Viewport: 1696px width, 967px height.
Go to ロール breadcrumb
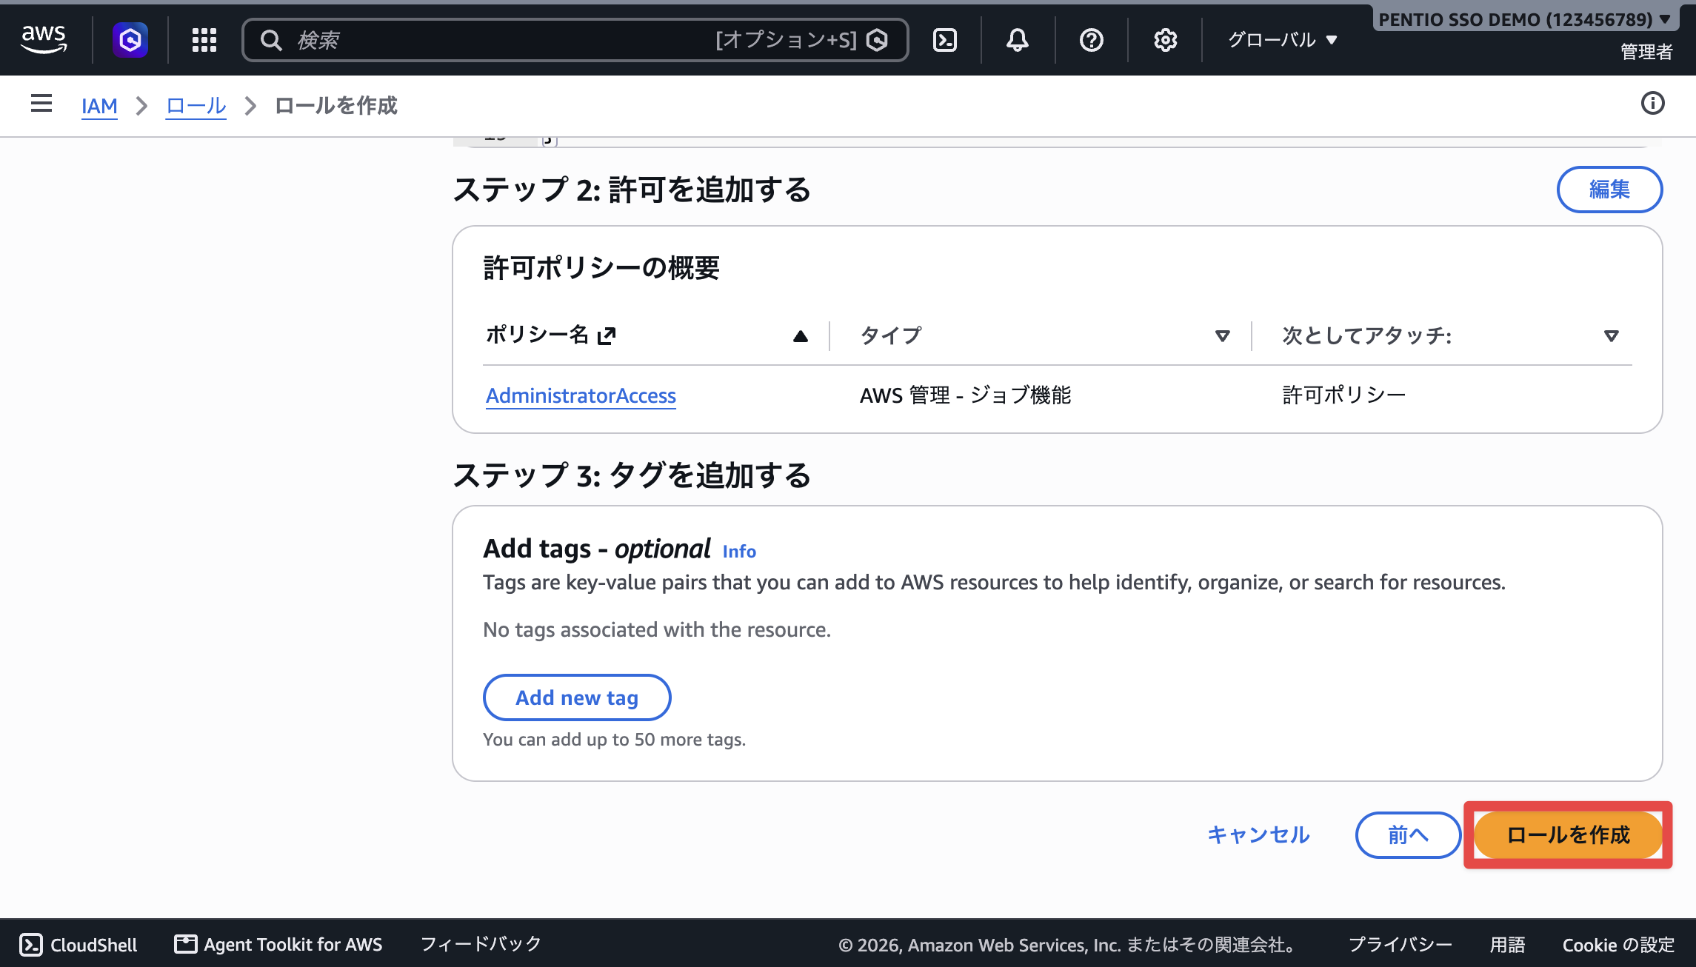pos(196,106)
